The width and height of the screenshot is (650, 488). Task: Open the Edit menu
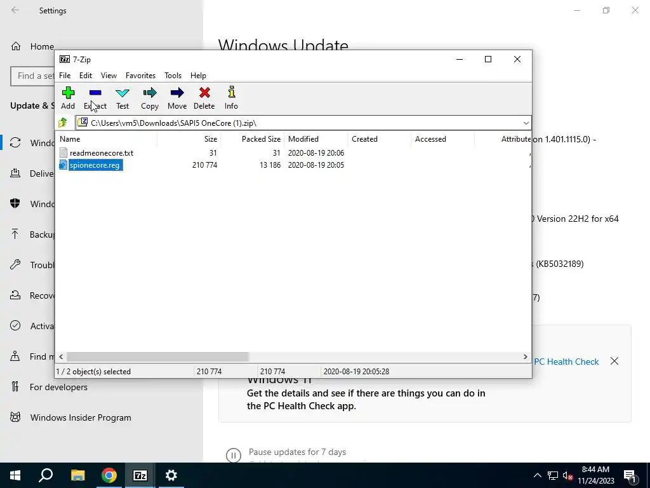[86, 76]
